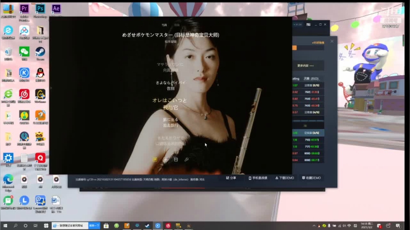Click the 手机查战绩 button
The width and height of the screenshot is (410, 230).
[258, 178]
